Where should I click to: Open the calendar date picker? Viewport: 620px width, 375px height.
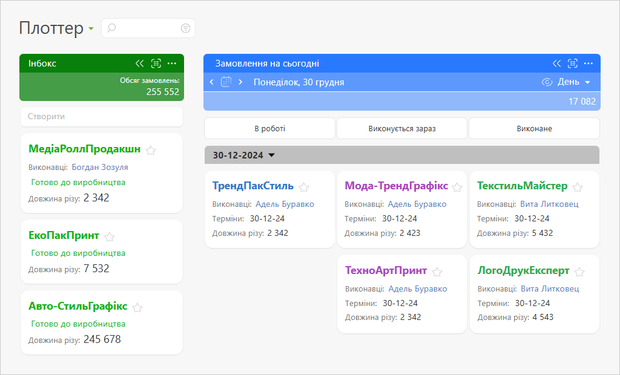pos(226,82)
